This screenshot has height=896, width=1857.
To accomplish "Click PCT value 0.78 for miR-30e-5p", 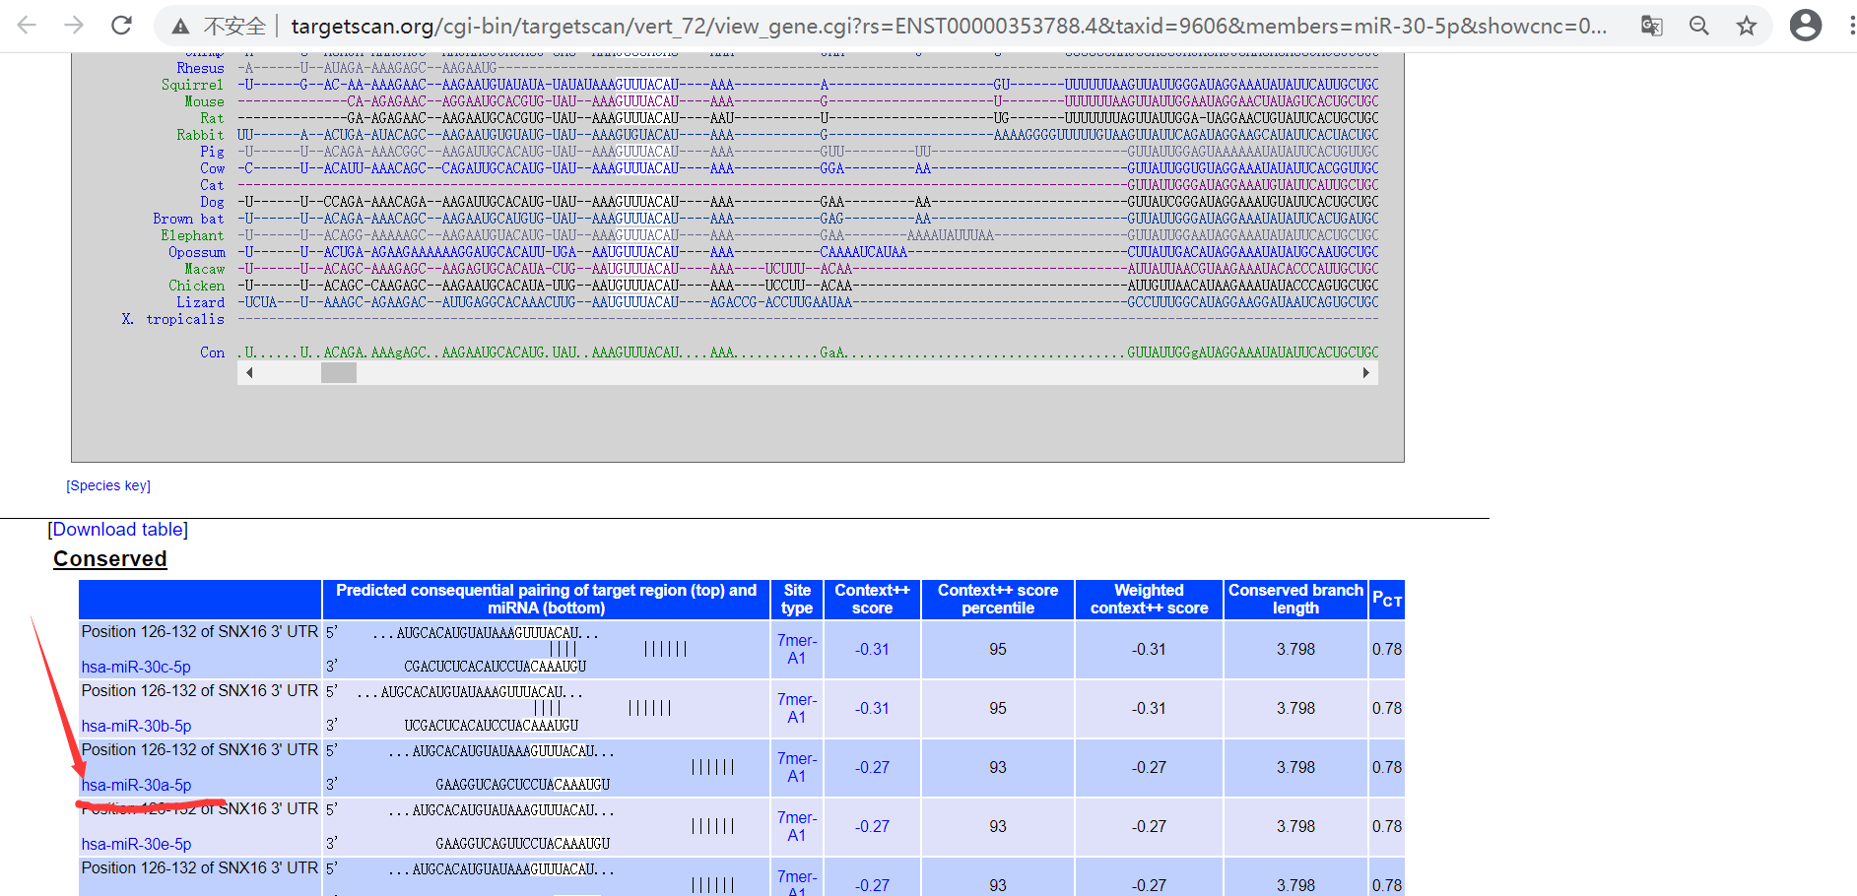I will click(1387, 827).
